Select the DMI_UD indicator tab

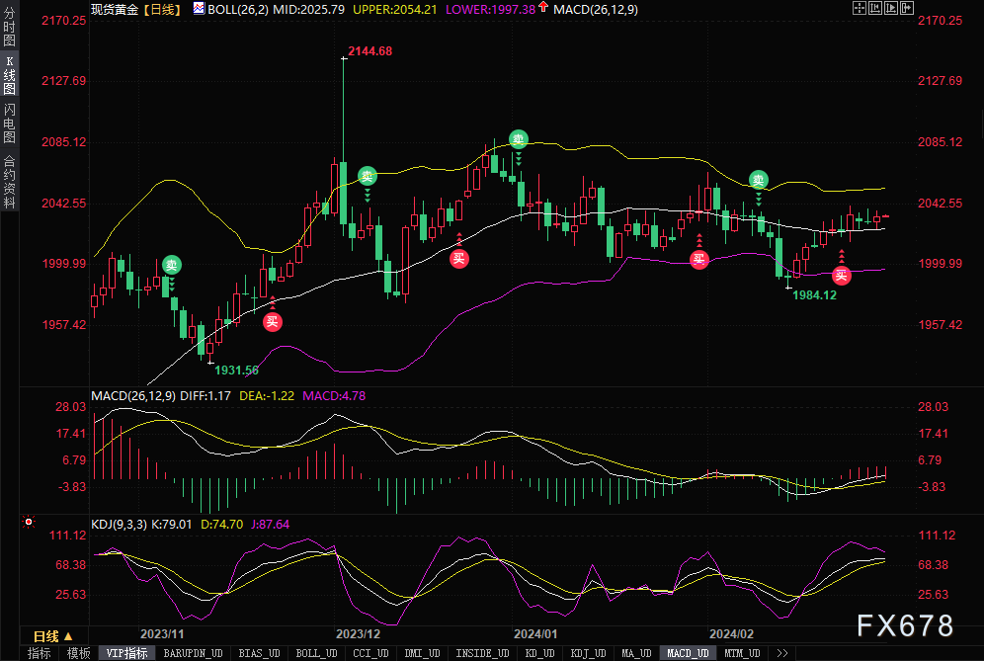(422, 653)
